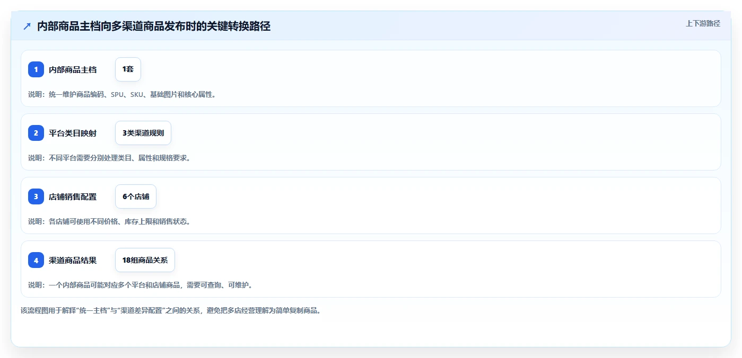This screenshot has width=742, height=358.
Task: Click the 上下游路径 label in the header
Action: 703,23
